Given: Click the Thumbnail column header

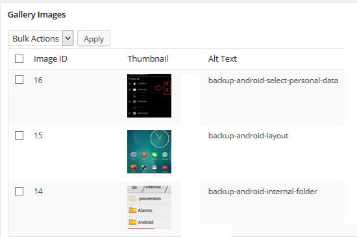Looking at the screenshot, I should click(148, 58).
